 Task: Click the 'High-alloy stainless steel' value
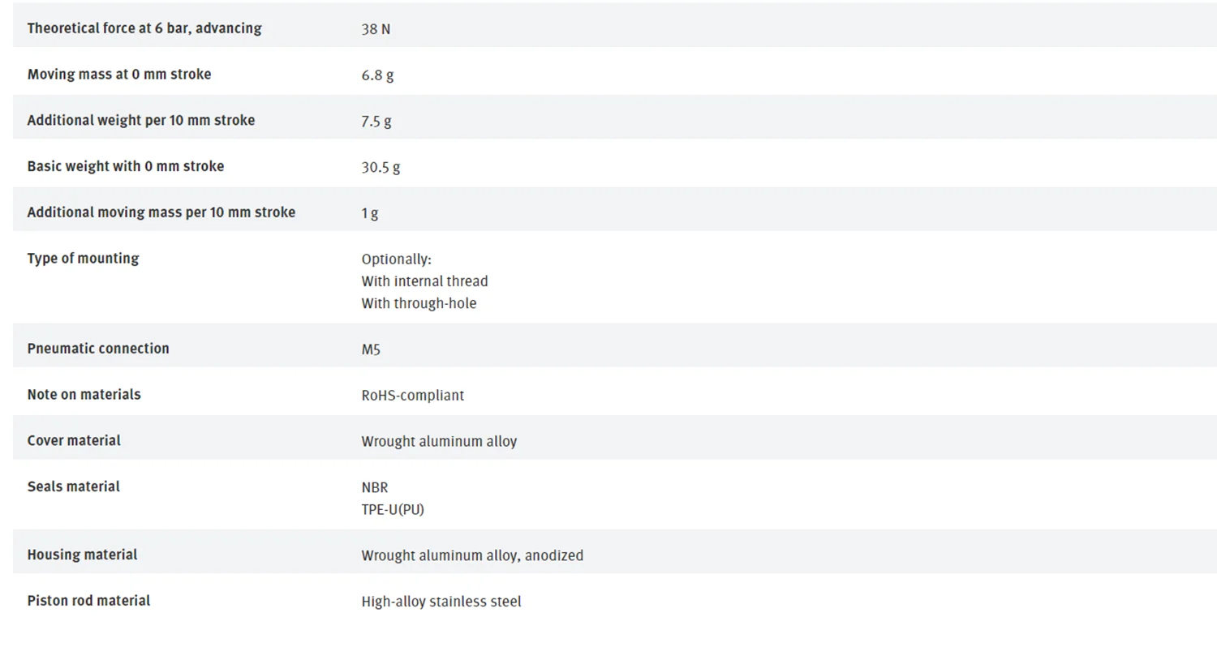[441, 602]
